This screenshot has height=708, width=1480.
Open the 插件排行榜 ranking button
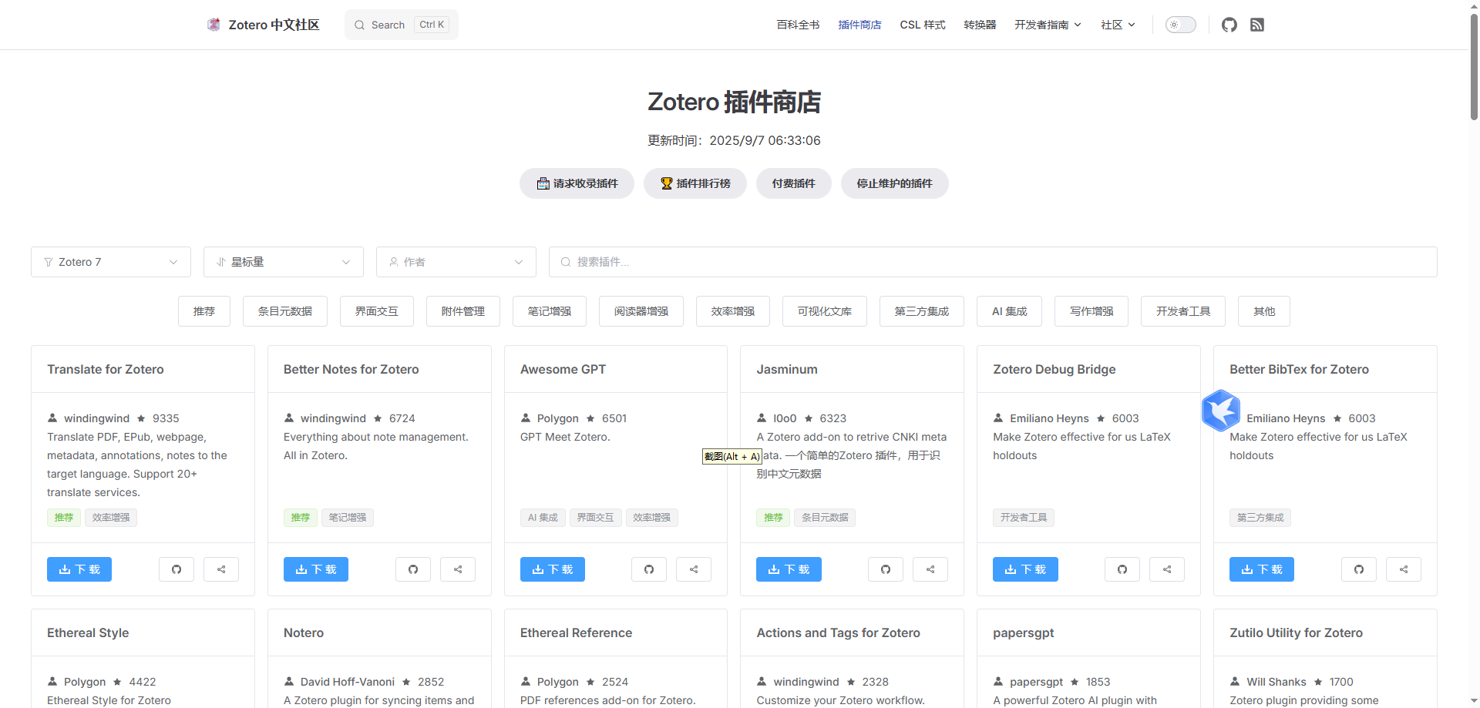coord(695,183)
